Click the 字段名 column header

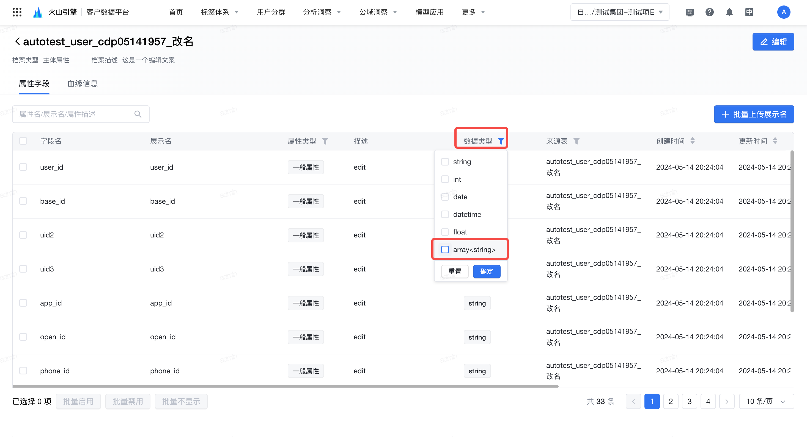51,141
